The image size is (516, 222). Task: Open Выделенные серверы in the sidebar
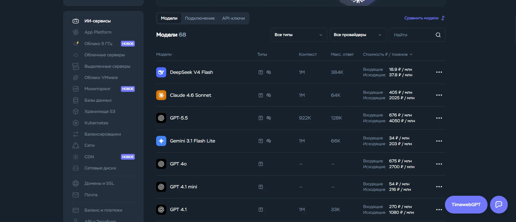pyautogui.click(x=107, y=66)
